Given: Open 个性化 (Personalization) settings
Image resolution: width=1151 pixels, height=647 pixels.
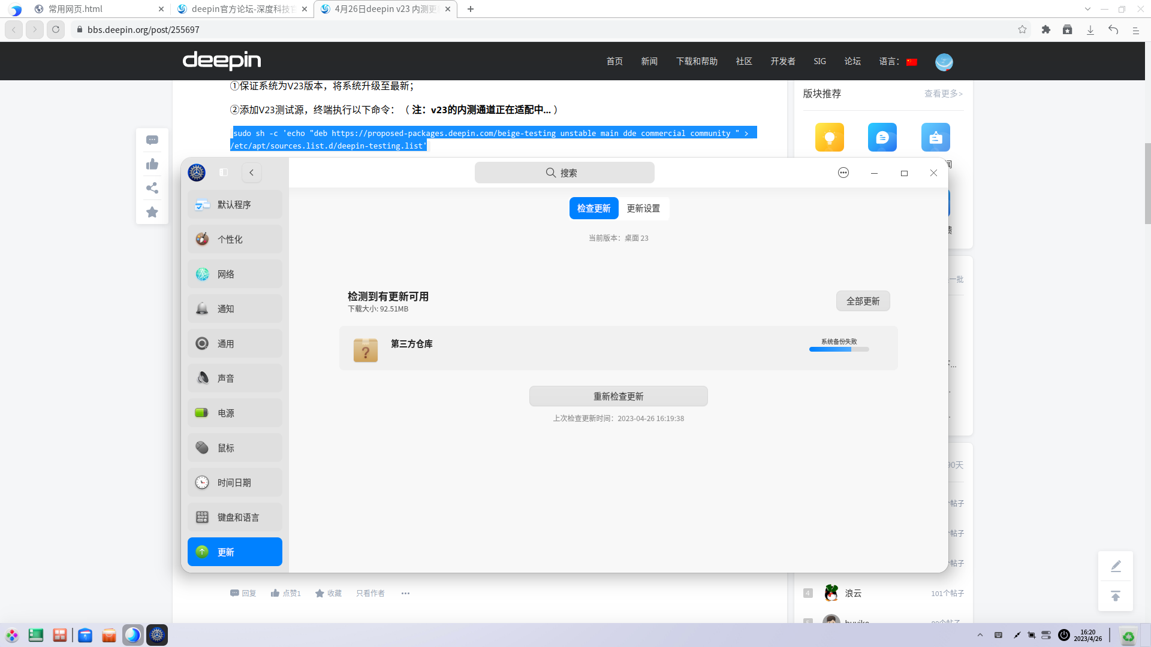Looking at the screenshot, I should pyautogui.click(x=234, y=238).
